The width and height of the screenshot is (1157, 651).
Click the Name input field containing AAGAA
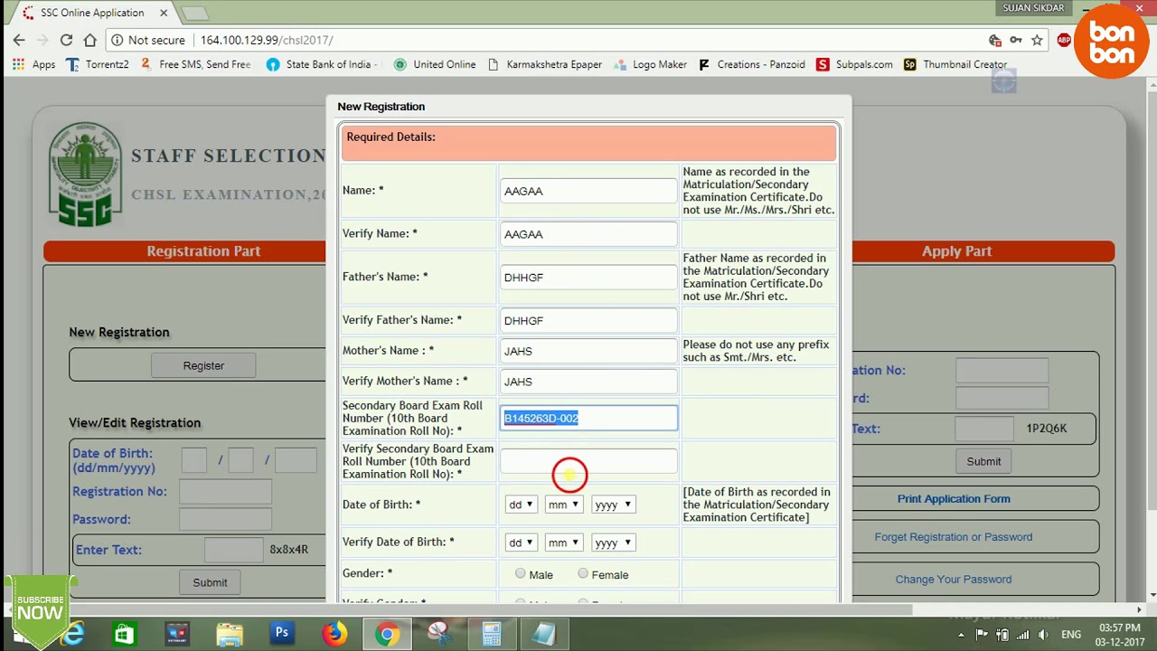[588, 191]
